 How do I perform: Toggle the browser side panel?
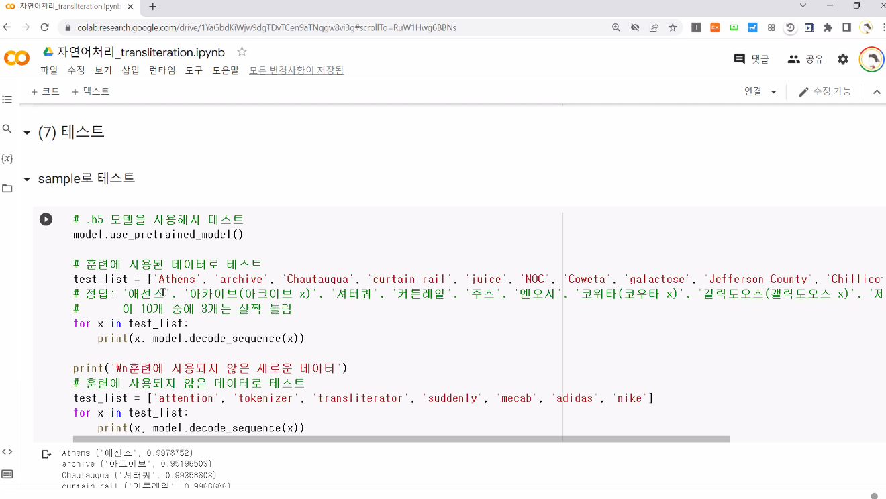pyautogui.click(x=846, y=27)
